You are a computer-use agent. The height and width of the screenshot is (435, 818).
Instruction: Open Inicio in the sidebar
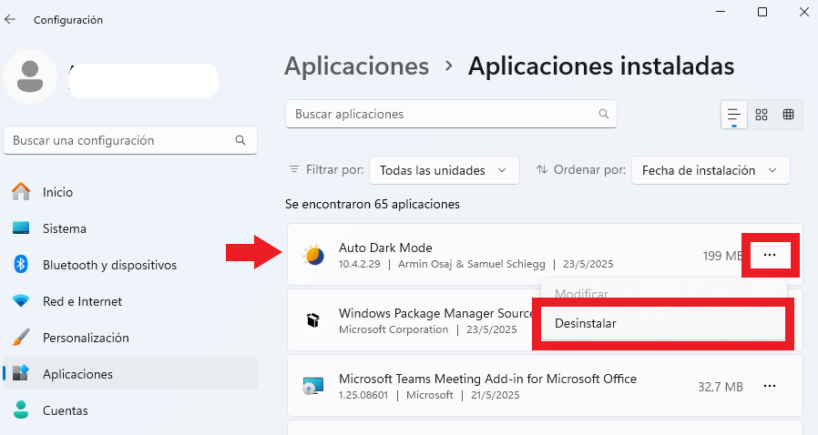pyautogui.click(x=130, y=192)
